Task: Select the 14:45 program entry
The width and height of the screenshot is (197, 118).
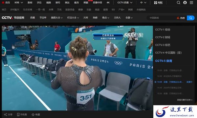Action: tap(170, 88)
